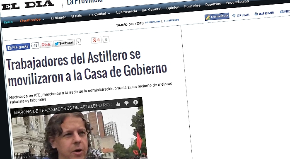Click the OPINAR comment icon

tap(234, 16)
